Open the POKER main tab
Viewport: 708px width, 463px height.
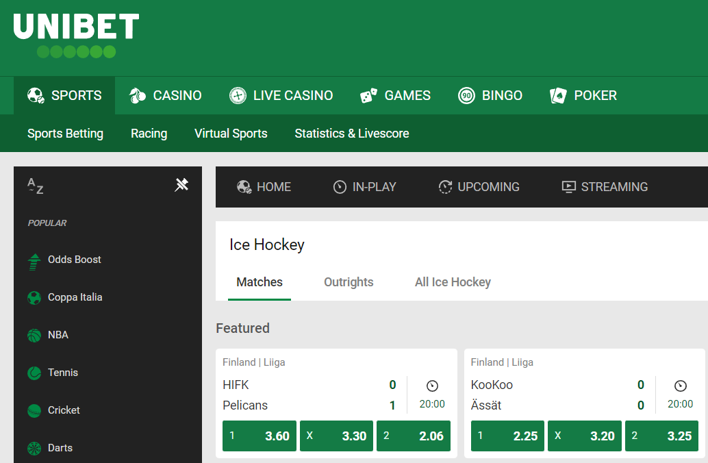click(583, 95)
